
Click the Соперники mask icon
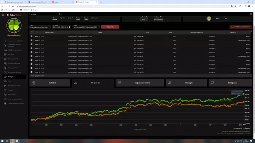point(212,83)
